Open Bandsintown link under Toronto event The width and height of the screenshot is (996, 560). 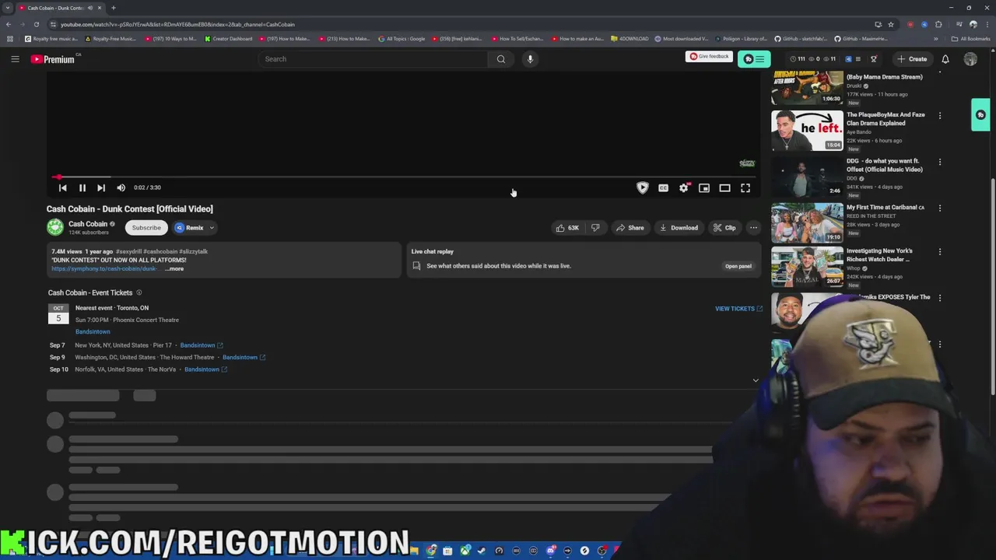[93, 331]
